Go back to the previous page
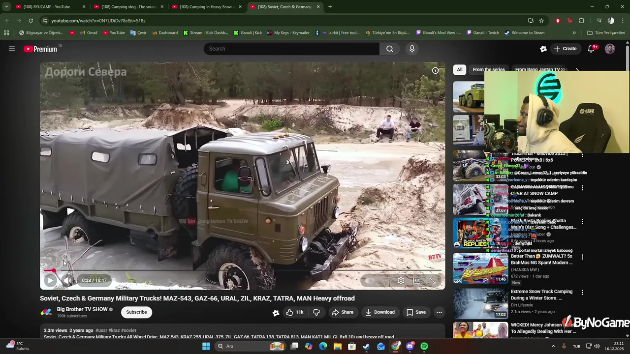 [x=7, y=21]
